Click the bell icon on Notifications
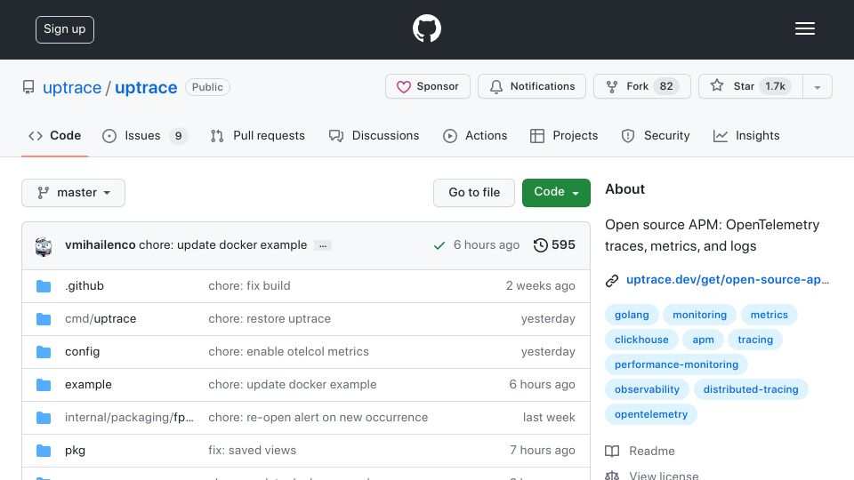The image size is (854, 480). [496, 86]
